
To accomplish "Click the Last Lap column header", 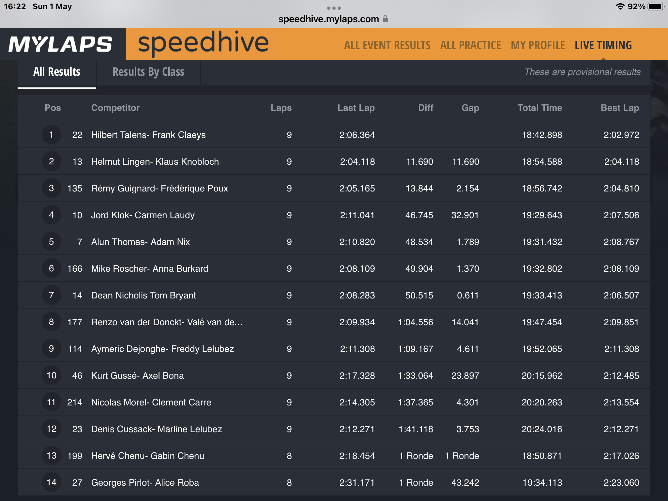I will (x=356, y=108).
